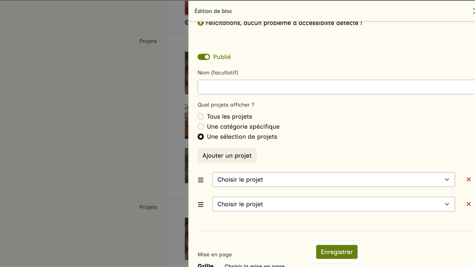
Task: Click the lower Projets label in the background page
Action: [148, 207]
